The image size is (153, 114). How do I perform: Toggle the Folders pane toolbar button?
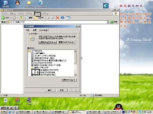point(39,18)
